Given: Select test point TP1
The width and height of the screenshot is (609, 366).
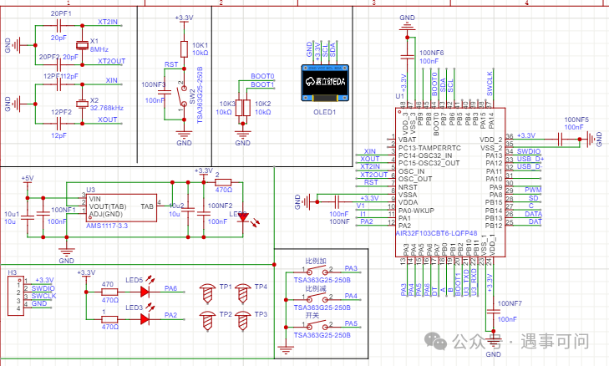Looking at the screenshot, I should [x=208, y=293].
